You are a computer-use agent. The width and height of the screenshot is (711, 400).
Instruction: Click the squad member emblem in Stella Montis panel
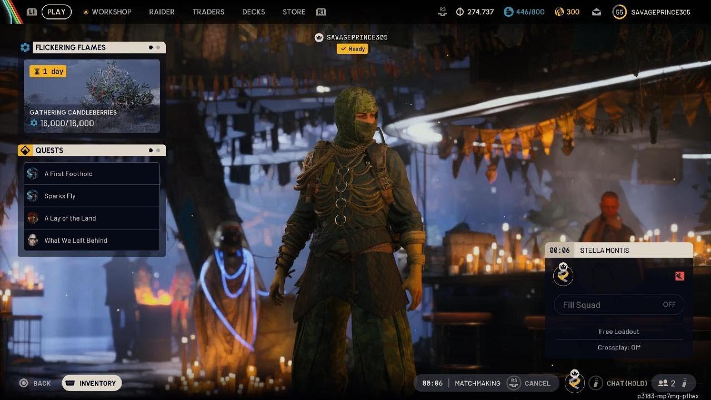coord(563,275)
